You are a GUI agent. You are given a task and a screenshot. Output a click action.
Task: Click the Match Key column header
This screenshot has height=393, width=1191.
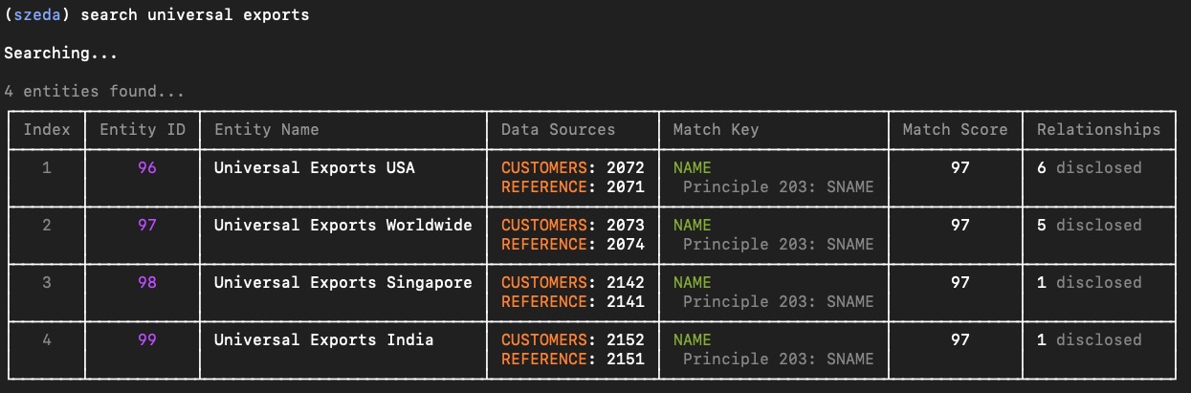(716, 129)
